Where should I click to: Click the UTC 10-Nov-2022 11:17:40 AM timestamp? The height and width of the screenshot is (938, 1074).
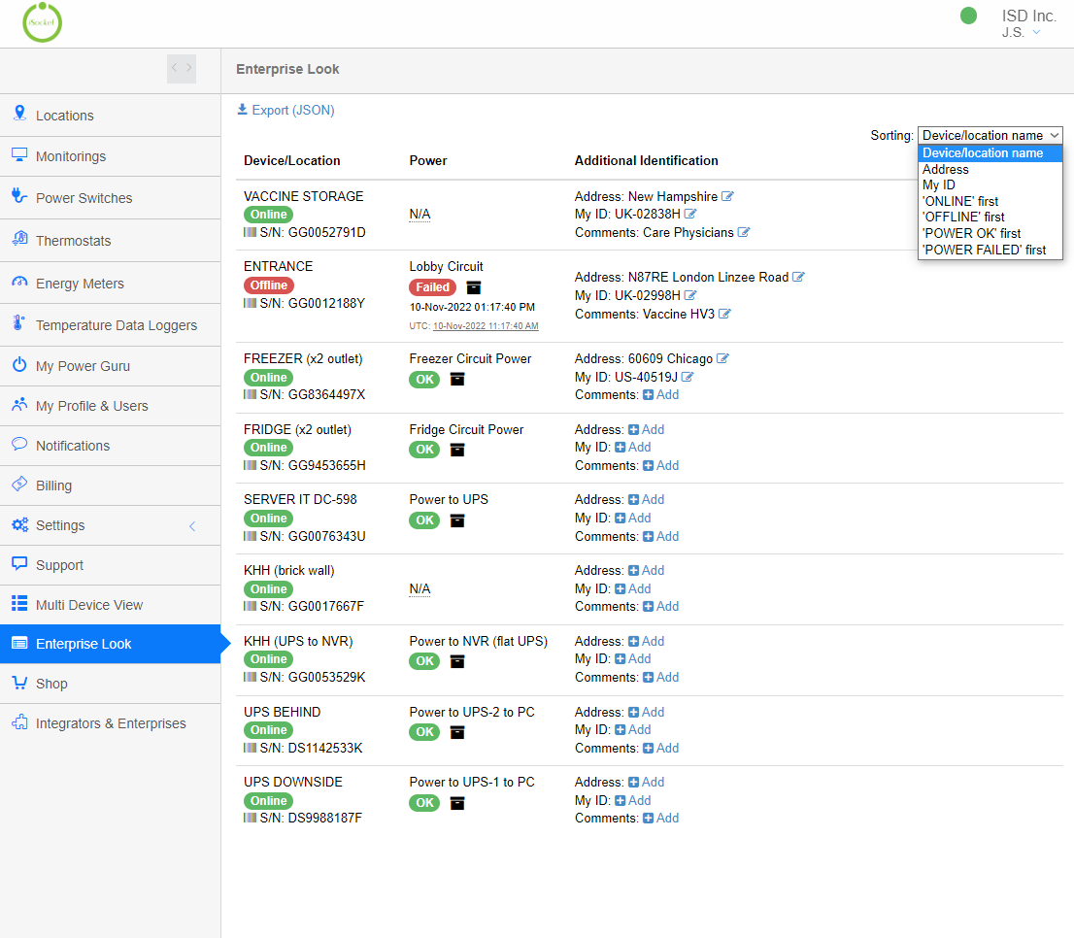point(486,326)
